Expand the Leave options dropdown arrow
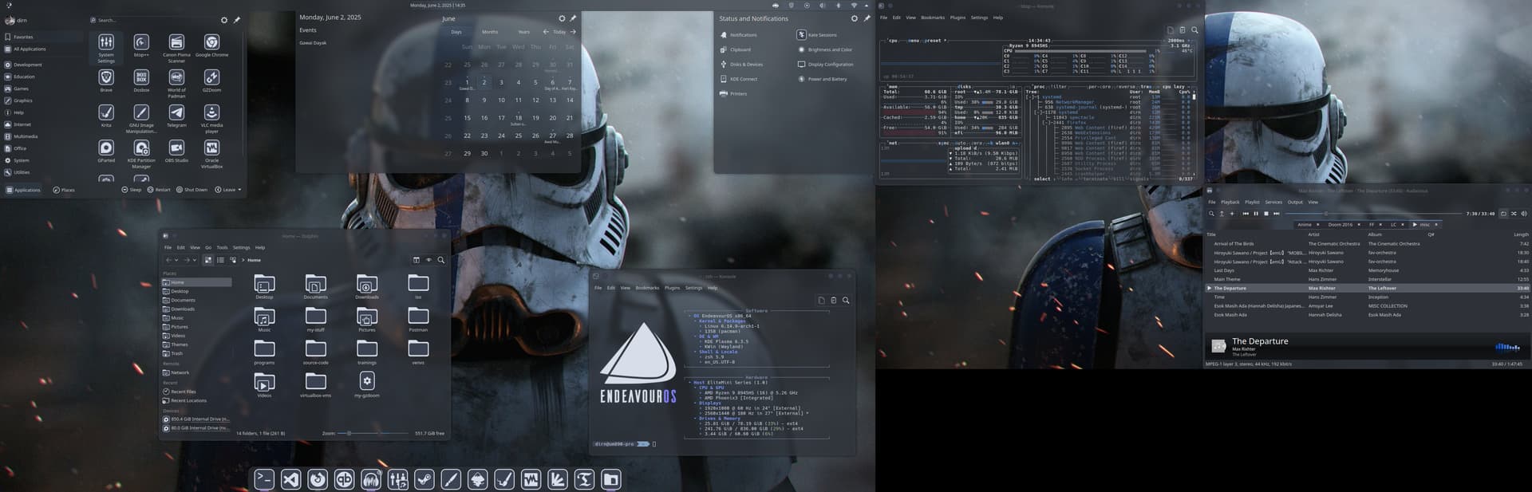 pyautogui.click(x=239, y=190)
